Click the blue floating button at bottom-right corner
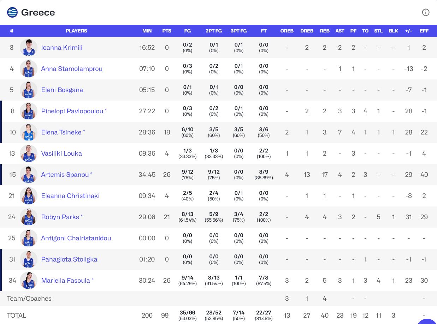Image resolution: width=437 pixels, height=324 pixels. [427, 320]
